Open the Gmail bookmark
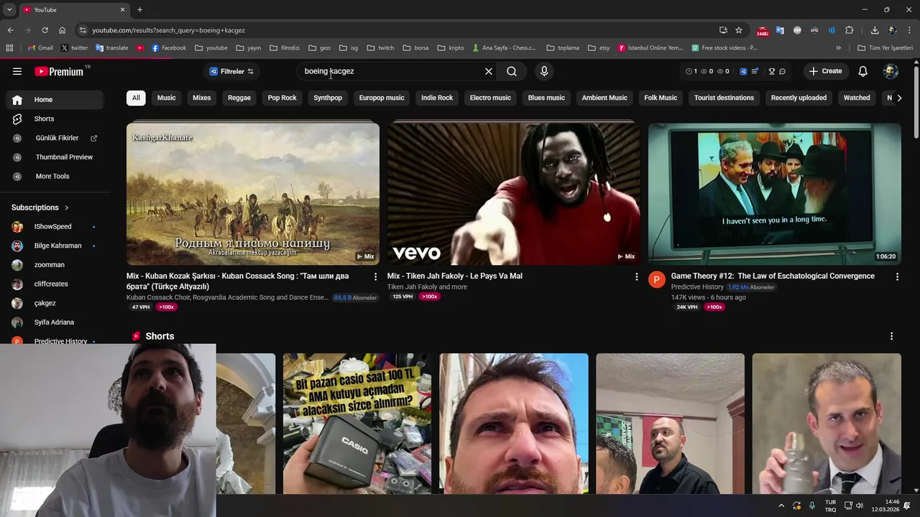Viewport: 920px width, 517px height. pos(40,48)
